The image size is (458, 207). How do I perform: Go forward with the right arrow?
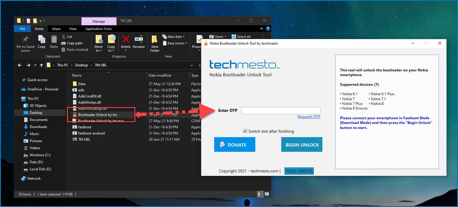pos(29,65)
